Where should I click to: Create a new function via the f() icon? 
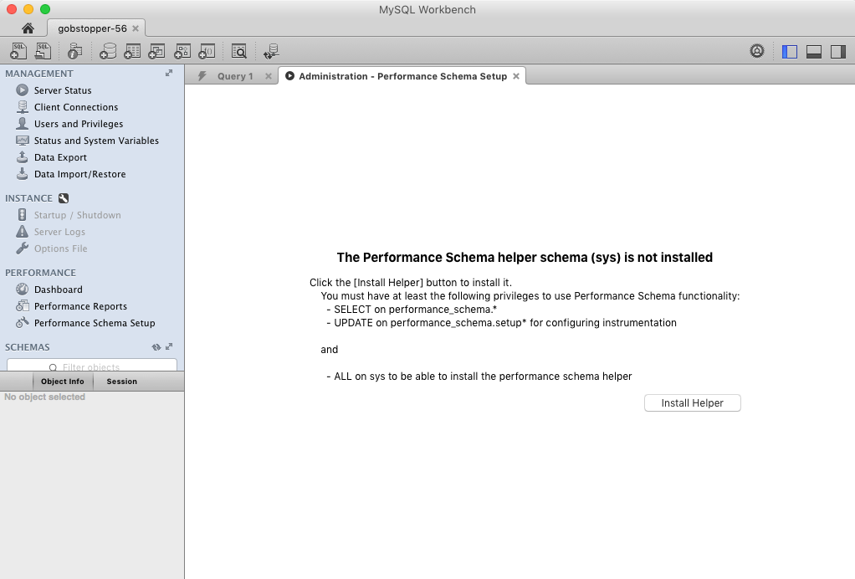click(205, 50)
